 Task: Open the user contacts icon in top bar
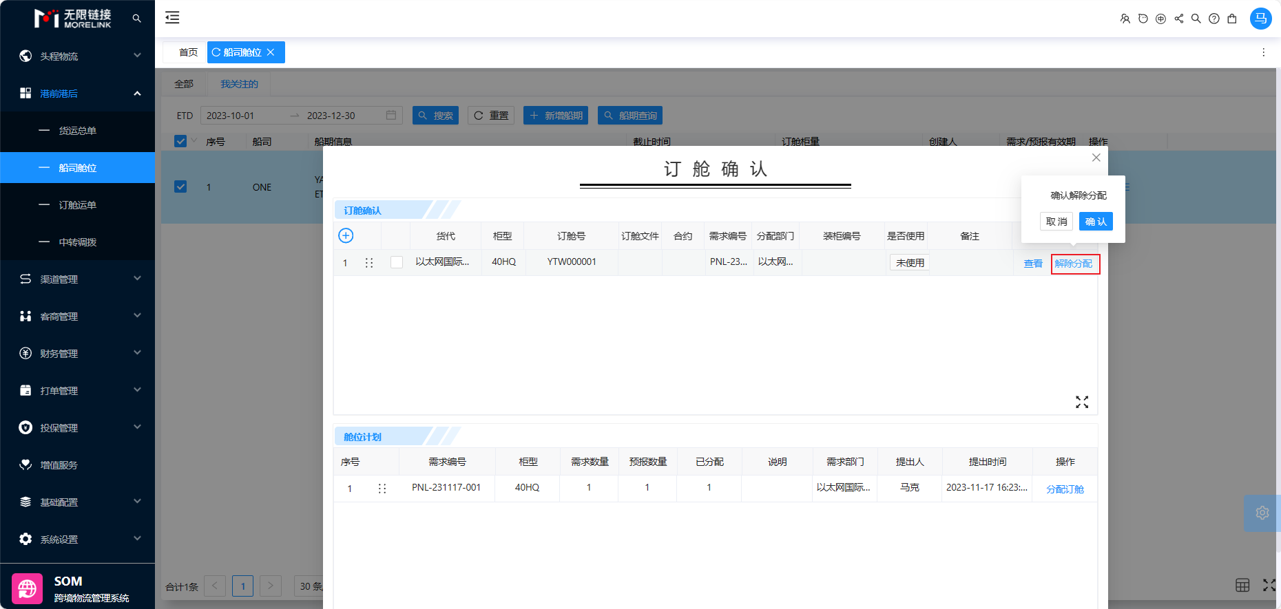pos(1125,19)
